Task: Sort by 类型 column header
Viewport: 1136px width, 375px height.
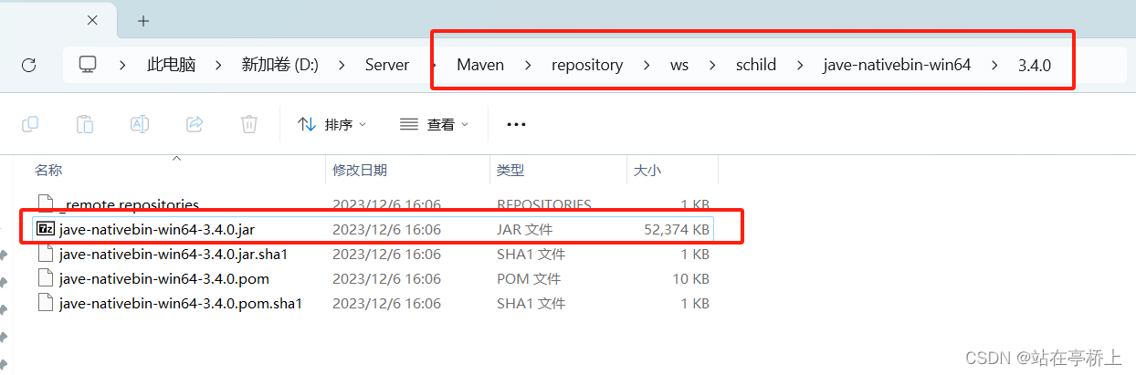Action: (x=510, y=170)
